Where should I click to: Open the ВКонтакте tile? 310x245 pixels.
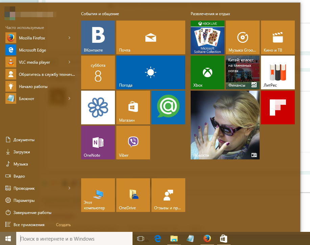(98, 37)
